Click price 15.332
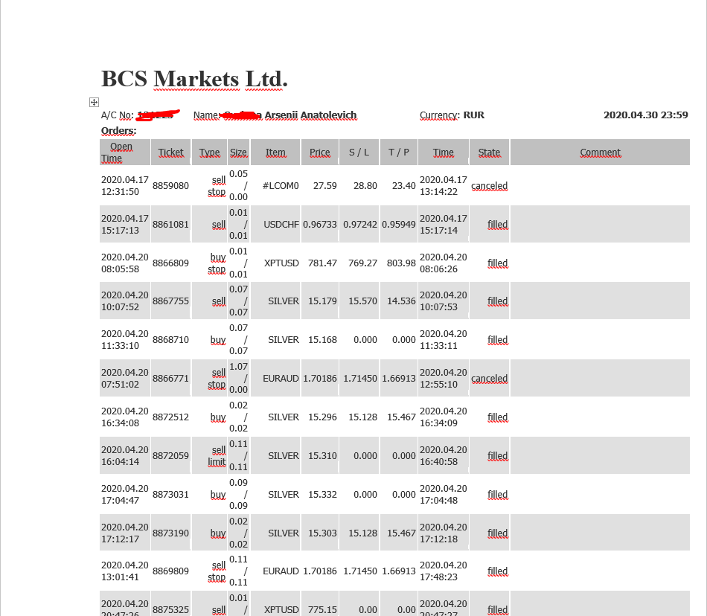This screenshot has width=707, height=616. (322, 495)
